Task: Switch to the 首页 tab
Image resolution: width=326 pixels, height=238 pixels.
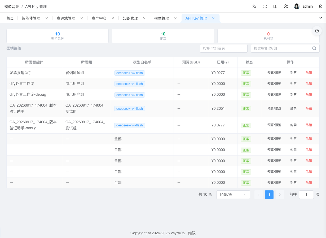Action: tap(10, 18)
